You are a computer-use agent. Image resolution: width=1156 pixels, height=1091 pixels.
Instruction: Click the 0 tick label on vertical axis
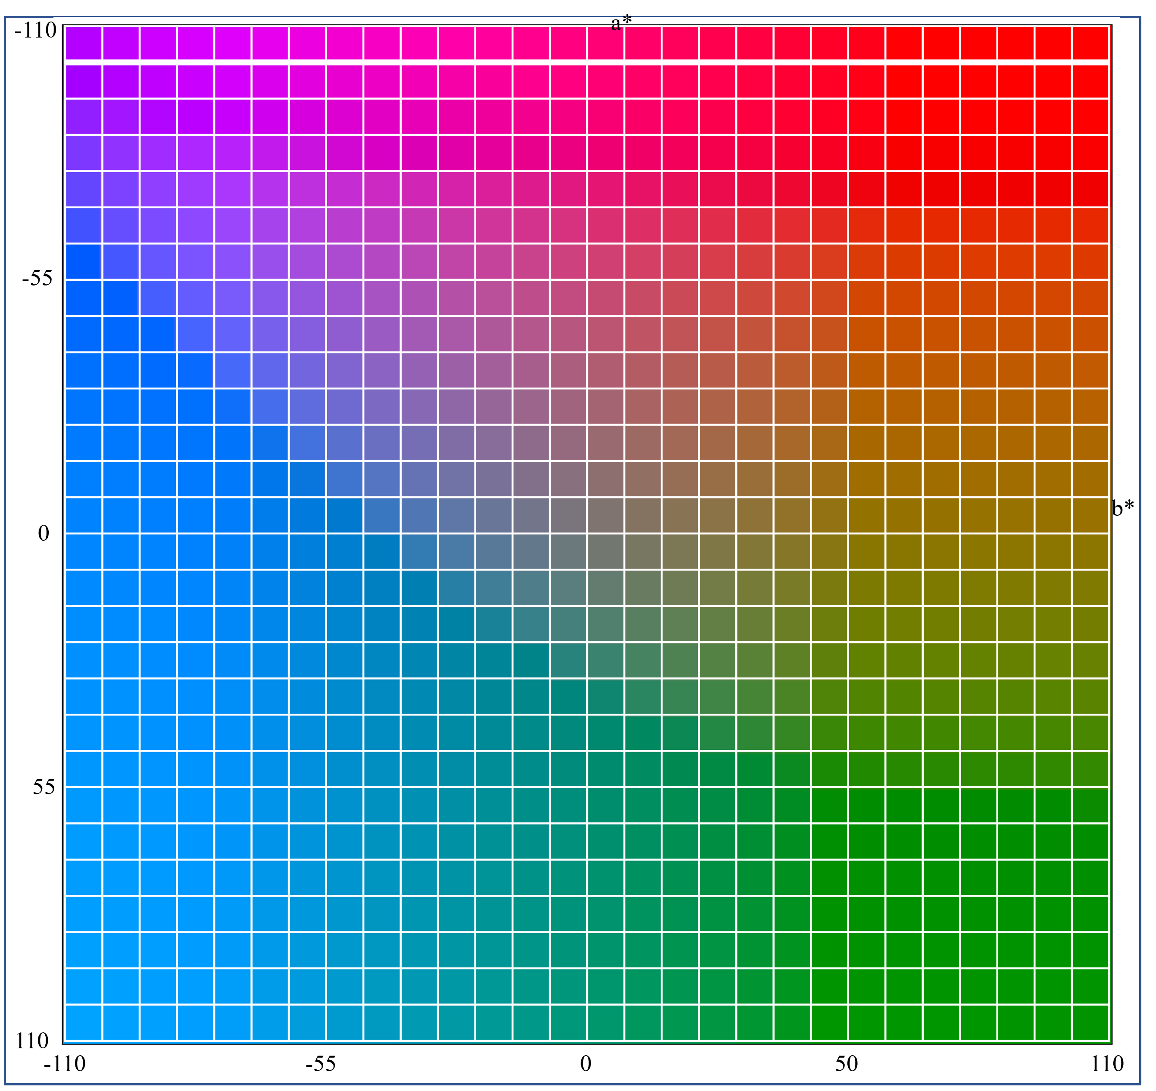[x=44, y=533]
